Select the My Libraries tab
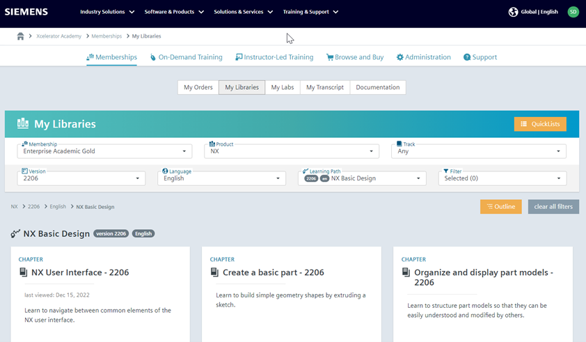 [x=241, y=87]
